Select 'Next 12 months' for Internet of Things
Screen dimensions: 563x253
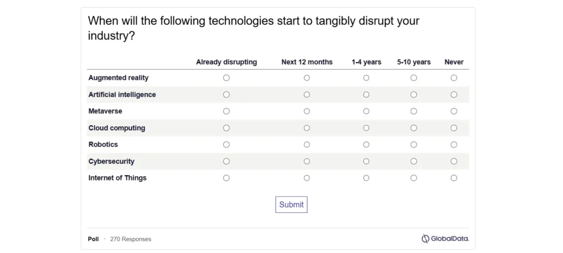click(x=307, y=178)
